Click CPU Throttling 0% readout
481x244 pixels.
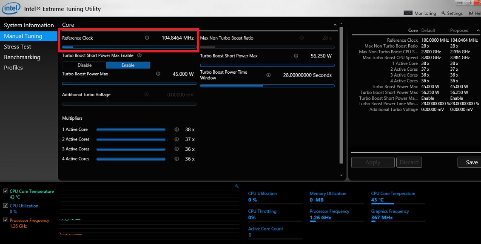click(275, 215)
